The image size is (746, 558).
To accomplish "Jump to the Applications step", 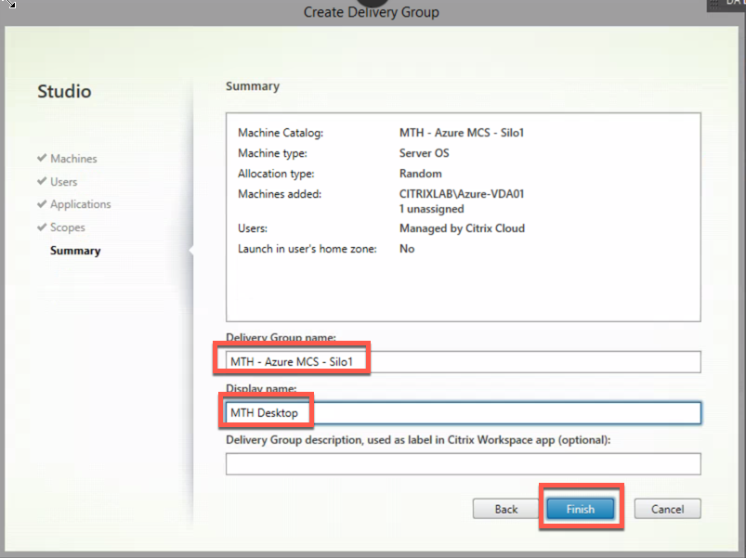I will coord(81,204).
